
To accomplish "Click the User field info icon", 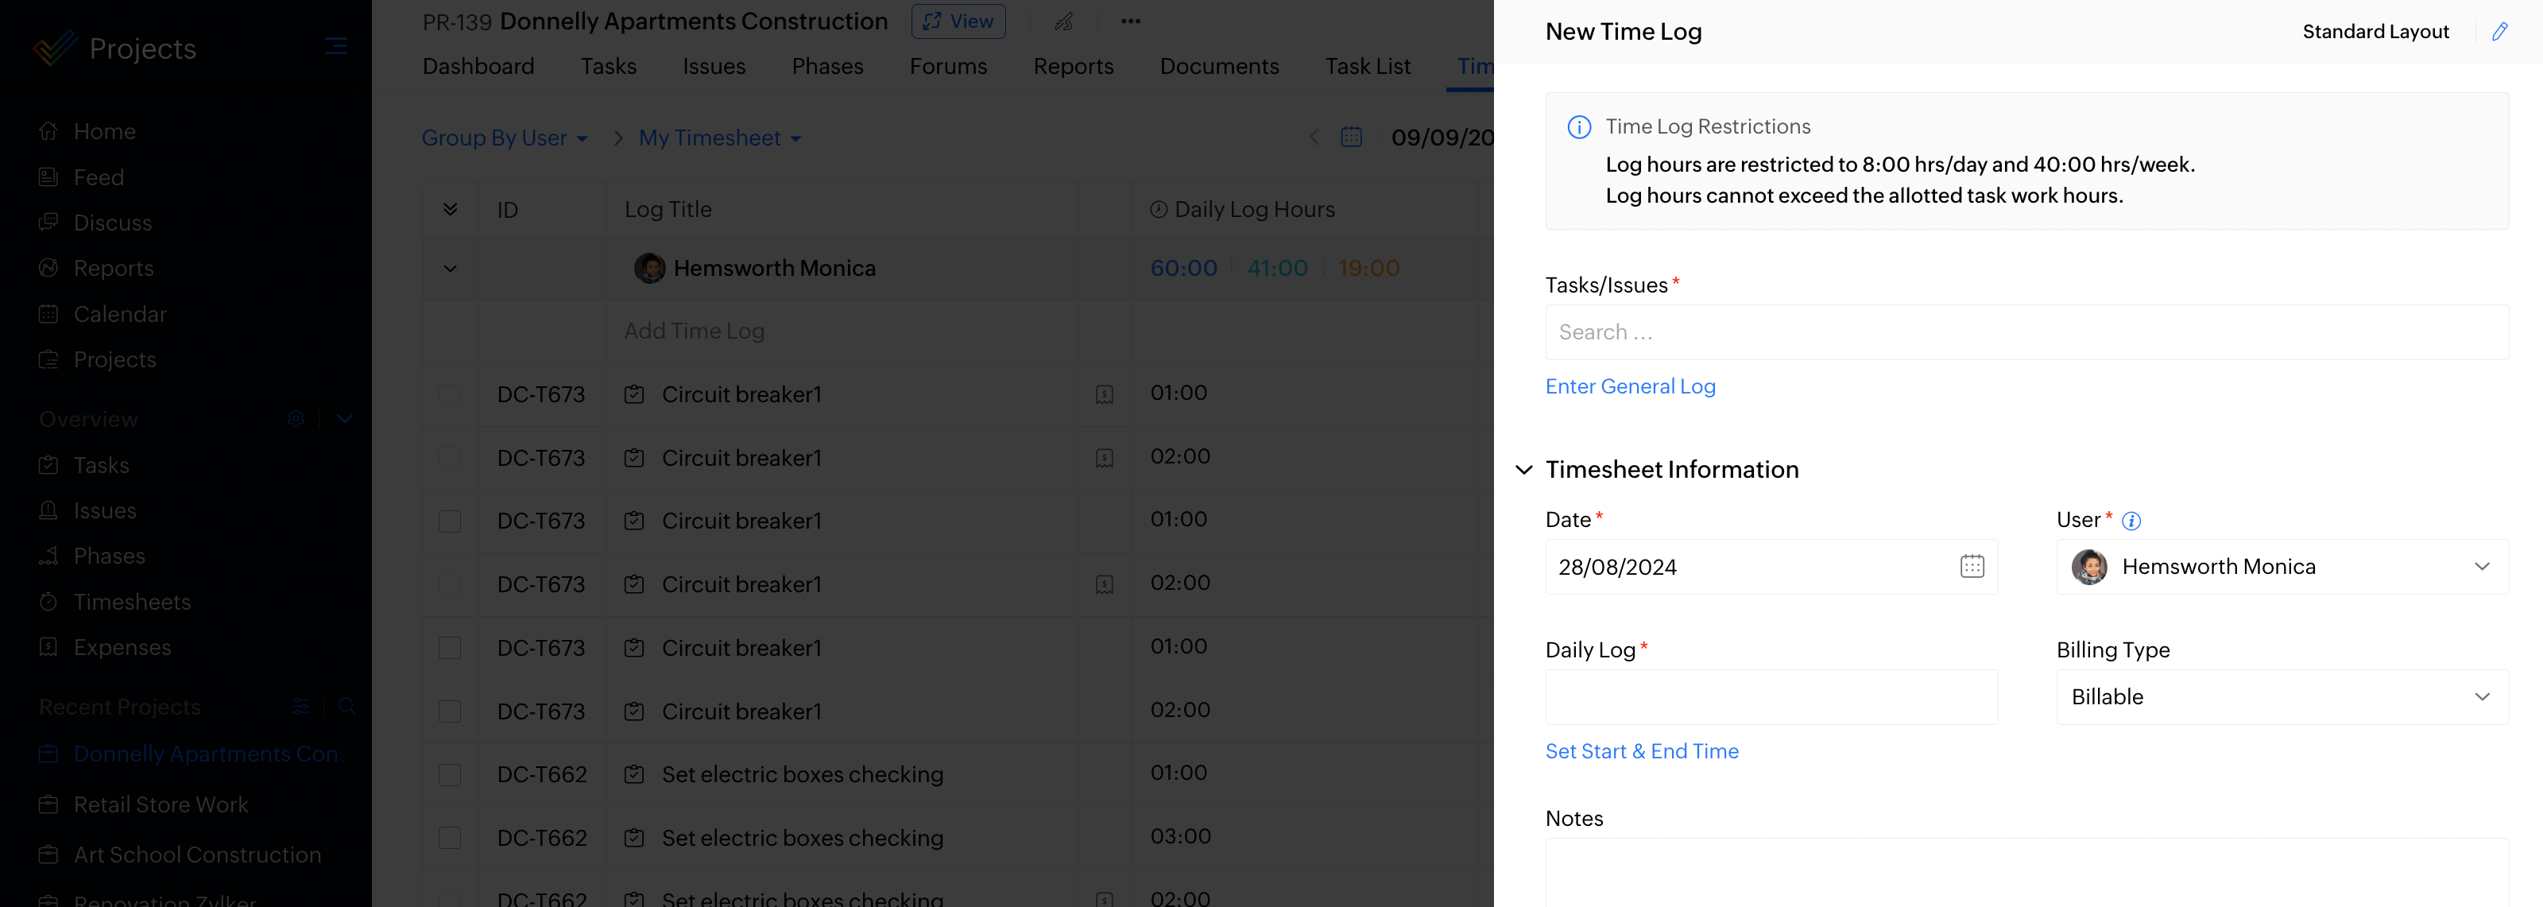I will (x=2131, y=521).
